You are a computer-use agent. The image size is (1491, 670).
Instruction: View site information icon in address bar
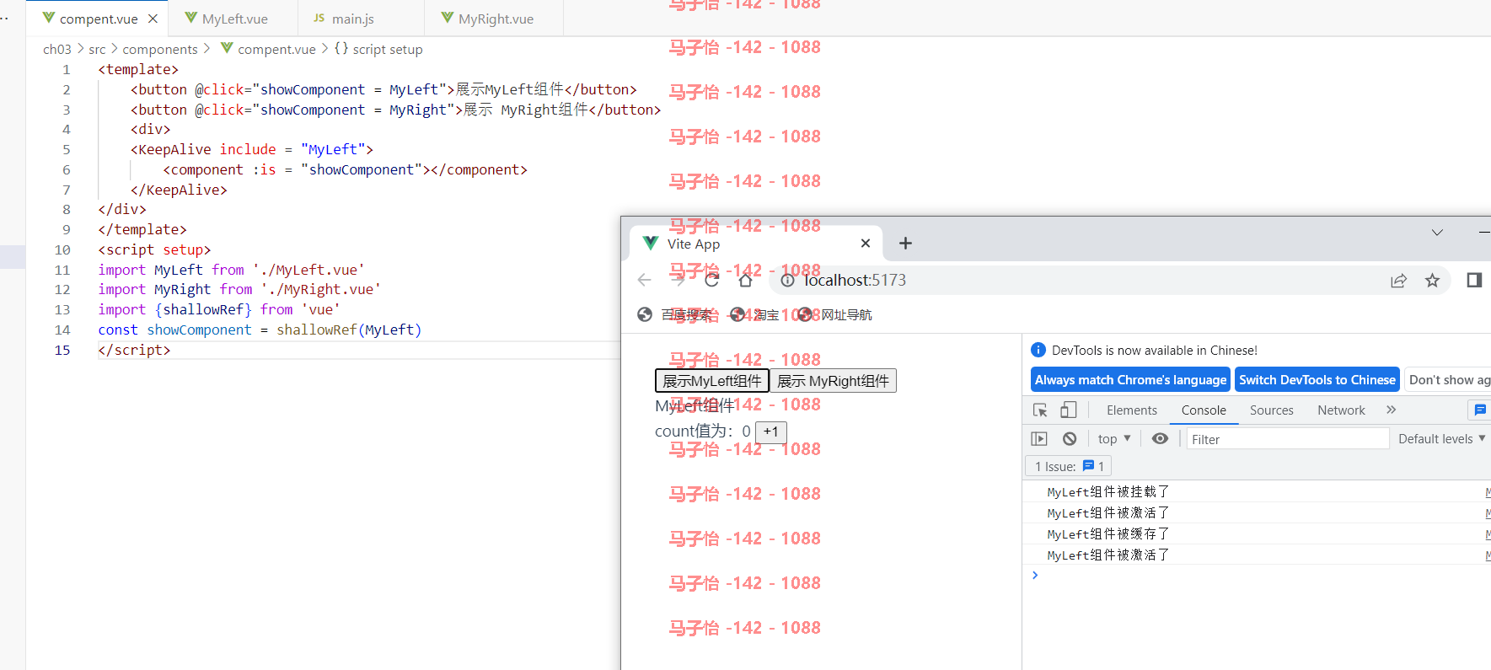tap(788, 280)
